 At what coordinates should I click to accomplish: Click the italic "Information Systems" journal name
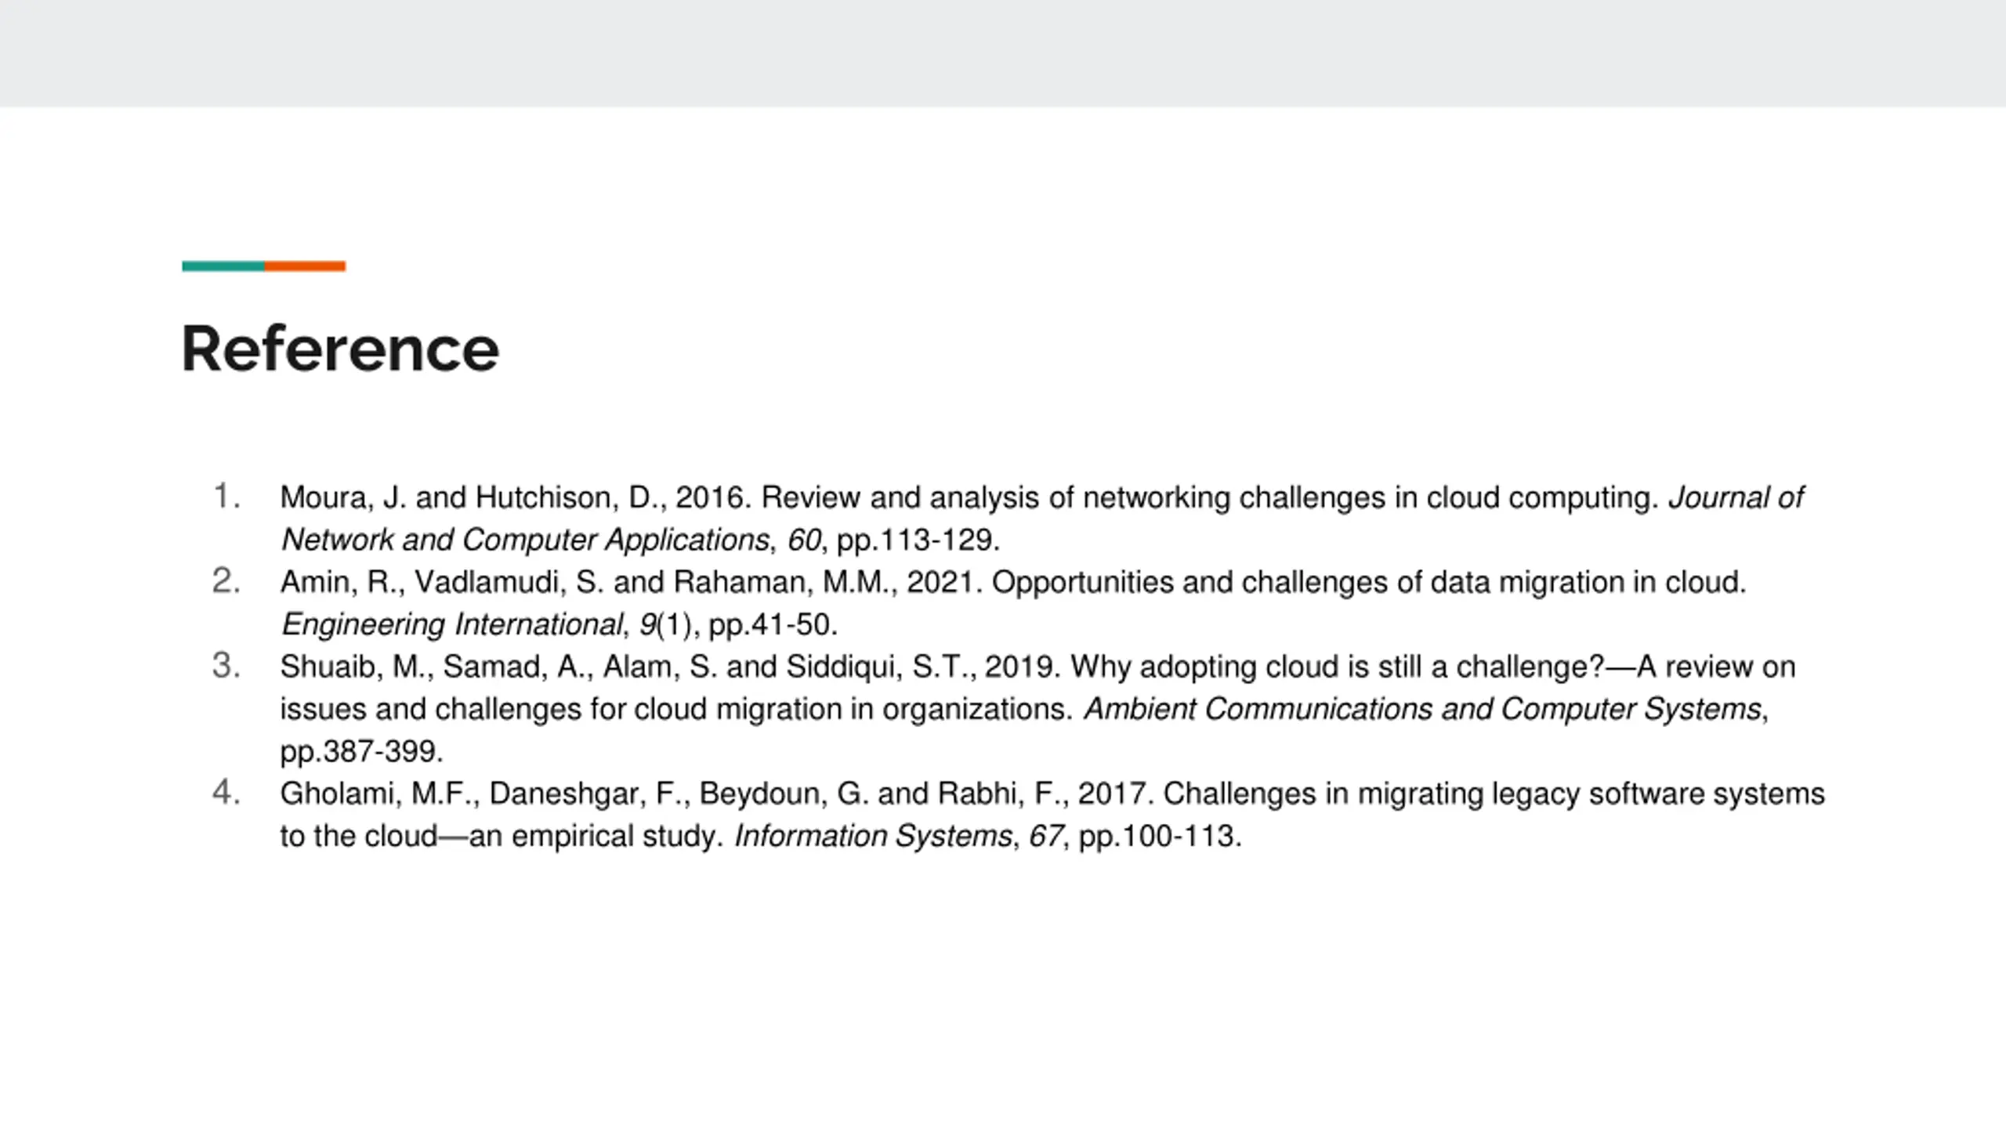[873, 836]
